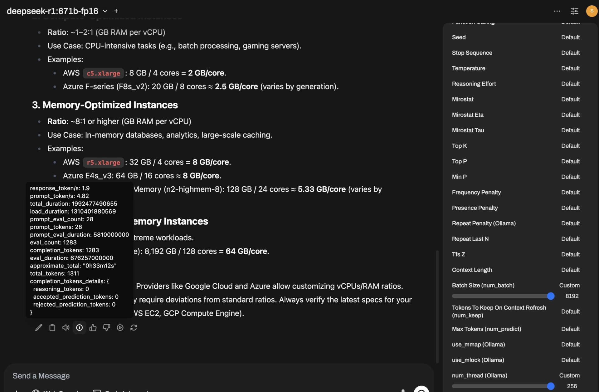This screenshot has width=599, height=392.
Task: Click the read aloud speaker icon
Action: (x=66, y=327)
